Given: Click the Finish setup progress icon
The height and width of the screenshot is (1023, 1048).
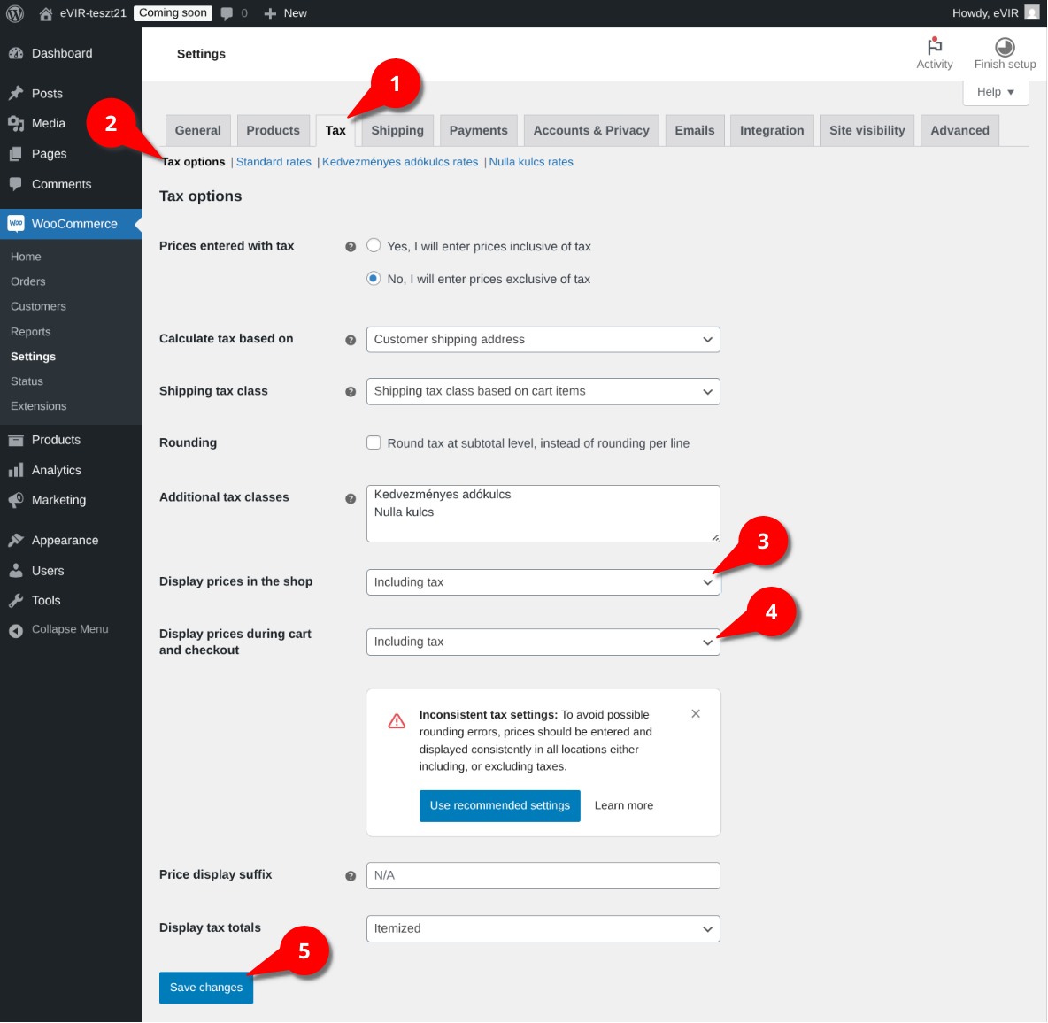Looking at the screenshot, I should 1005,47.
